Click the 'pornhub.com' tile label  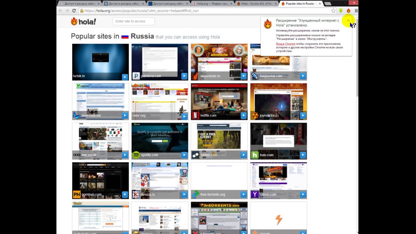point(92,195)
